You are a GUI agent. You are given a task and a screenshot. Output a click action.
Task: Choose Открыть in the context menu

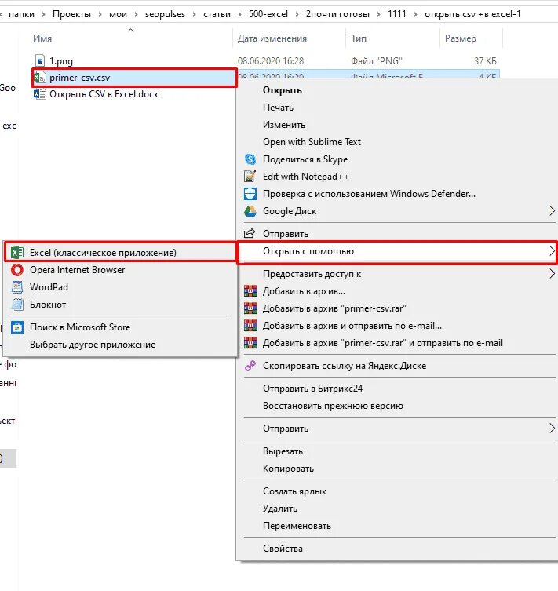click(283, 90)
